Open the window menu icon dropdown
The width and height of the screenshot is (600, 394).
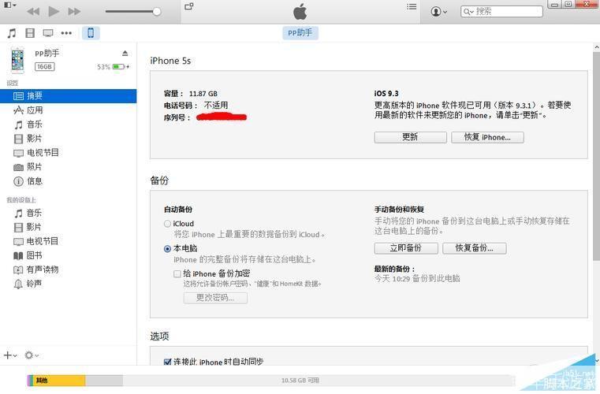pyautogui.click(x=10, y=5)
